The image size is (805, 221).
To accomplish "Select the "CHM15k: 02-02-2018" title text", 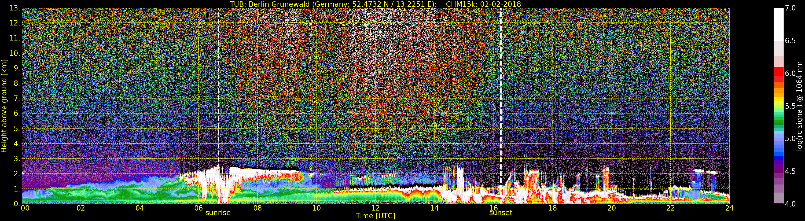I will [483, 4].
